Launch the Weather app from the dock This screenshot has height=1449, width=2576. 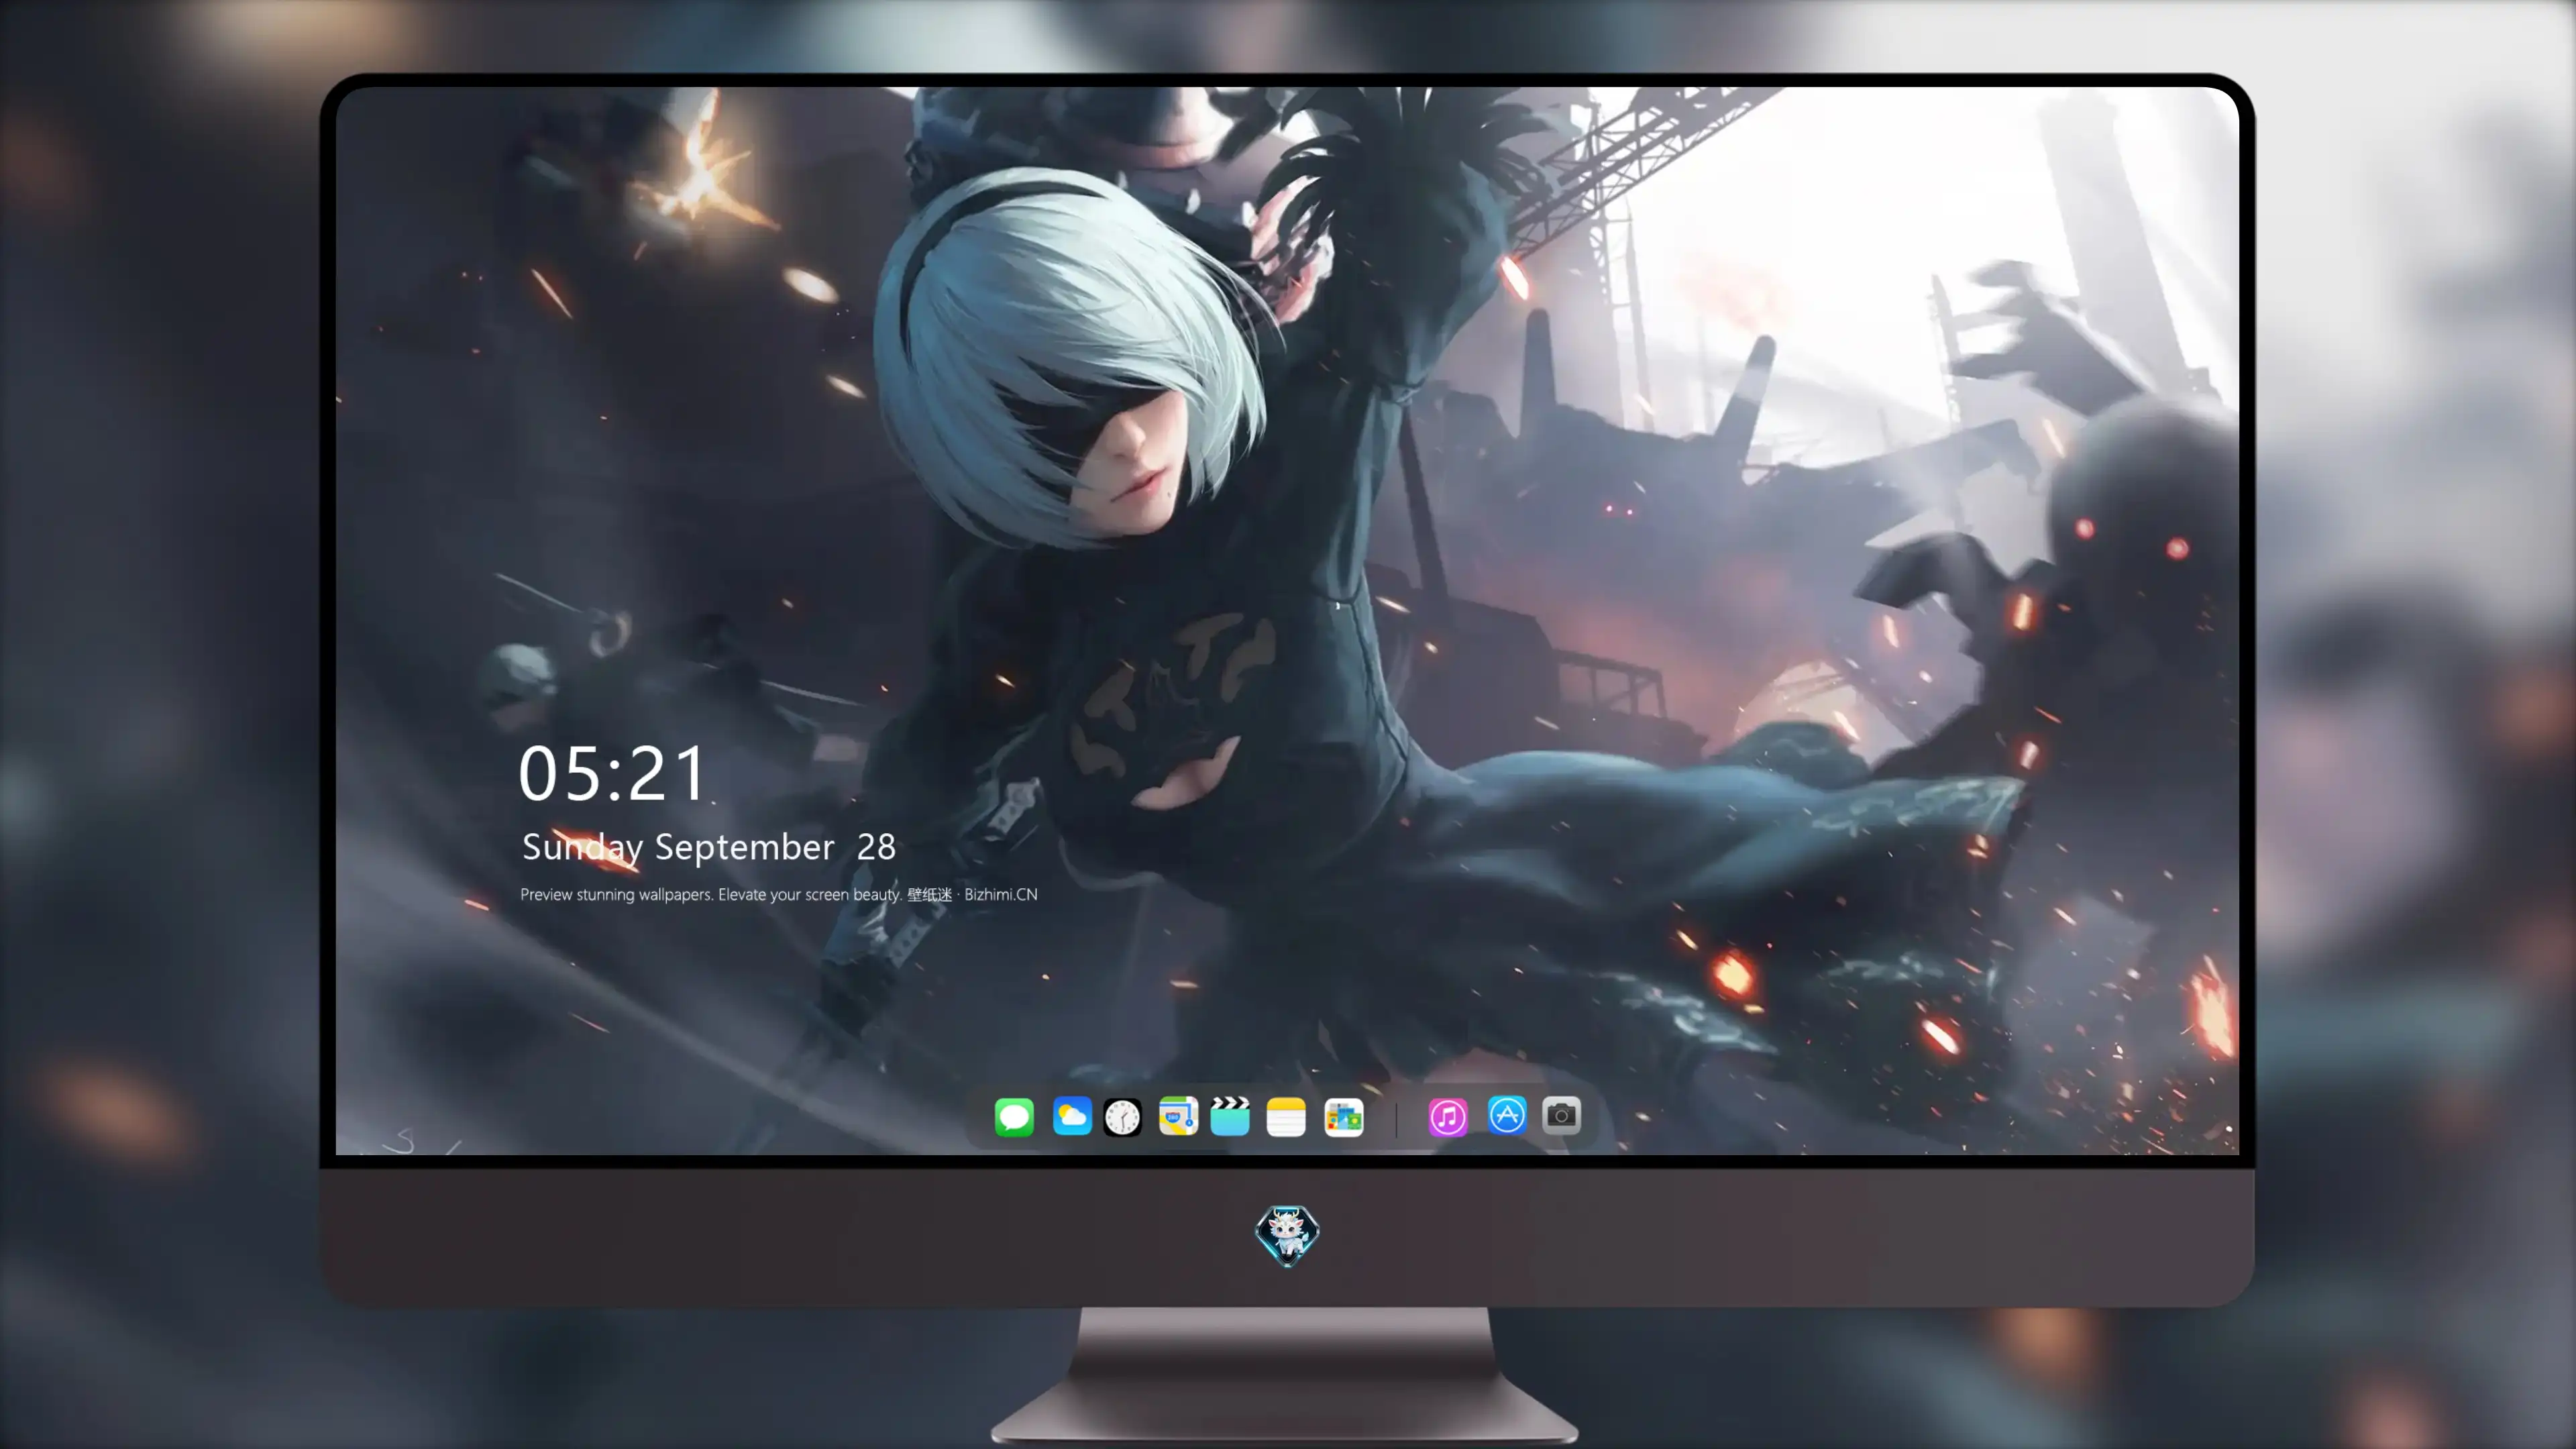click(1072, 1116)
